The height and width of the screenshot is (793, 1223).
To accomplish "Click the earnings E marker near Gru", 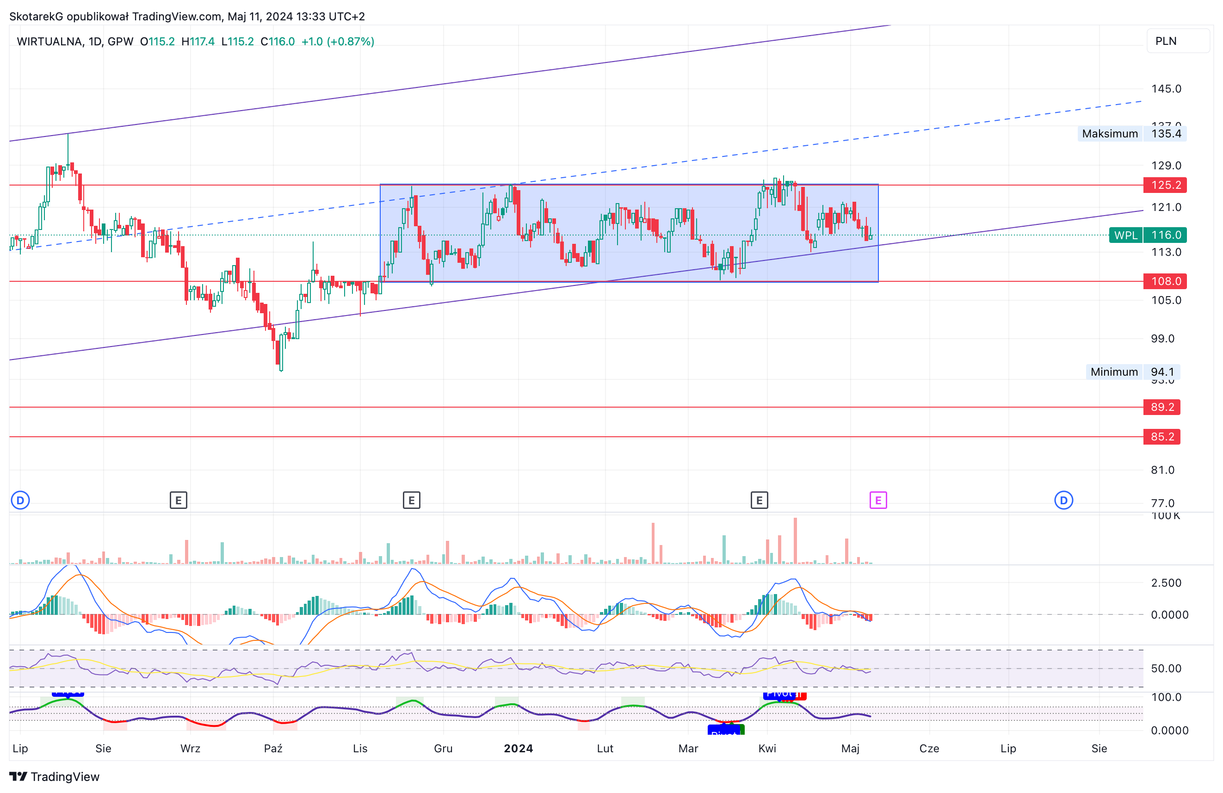I will (412, 500).
